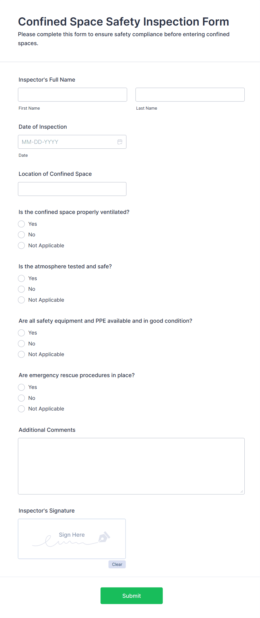Open the date picker calendar icon
The image size is (260, 618).
click(x=120, y=142)
